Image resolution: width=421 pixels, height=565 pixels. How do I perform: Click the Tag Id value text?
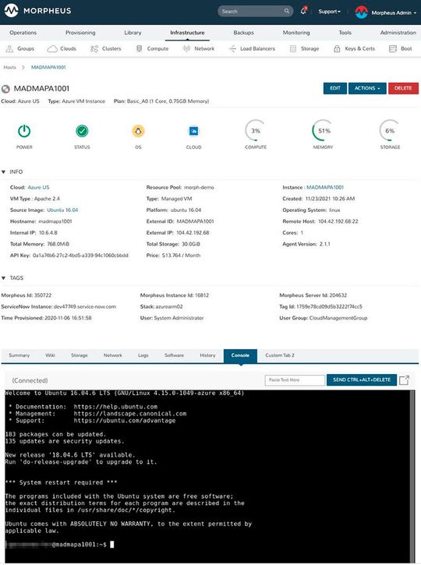[x=329, y=306]
